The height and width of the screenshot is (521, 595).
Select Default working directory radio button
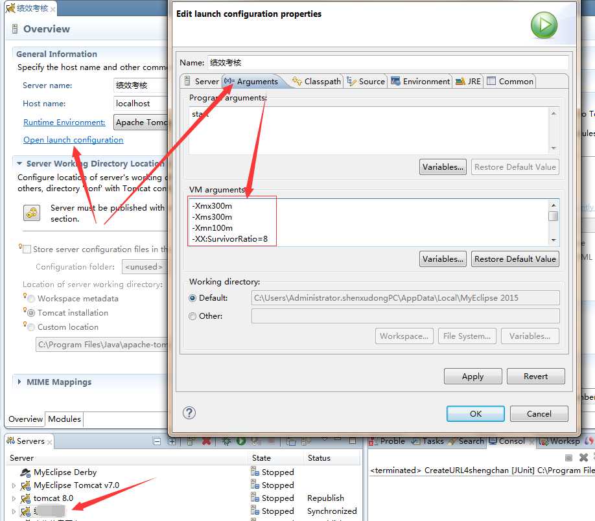(x=192, y=298)
